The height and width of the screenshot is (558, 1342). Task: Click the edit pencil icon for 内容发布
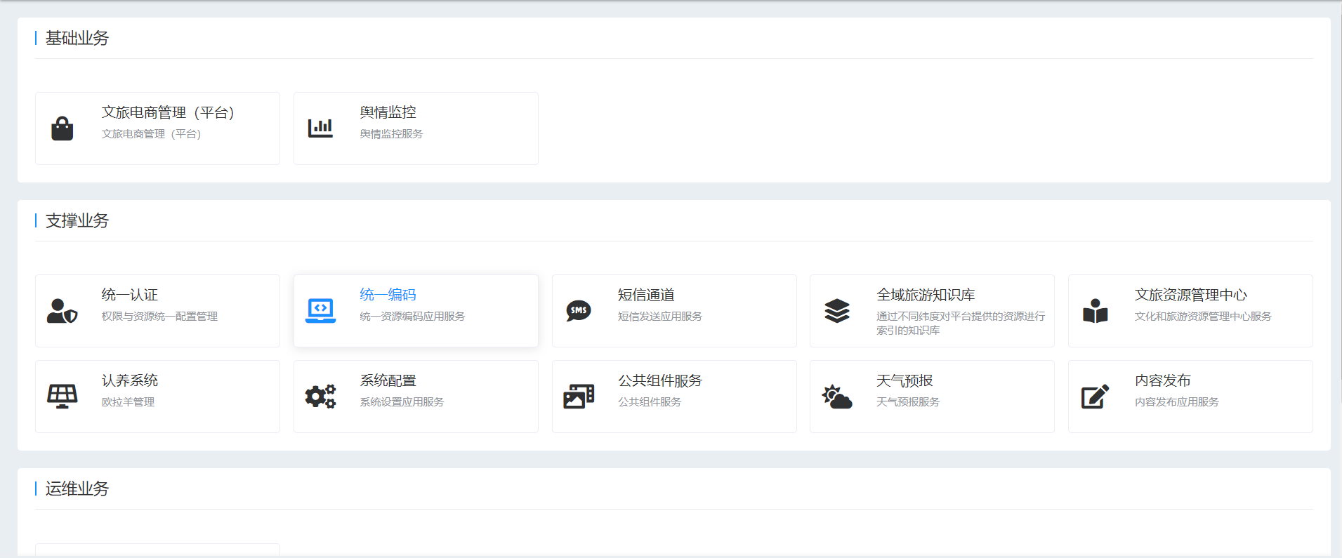click(x=1096, y=397)
